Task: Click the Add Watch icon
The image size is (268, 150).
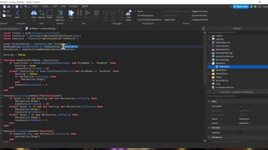Action: pos(129,13)
